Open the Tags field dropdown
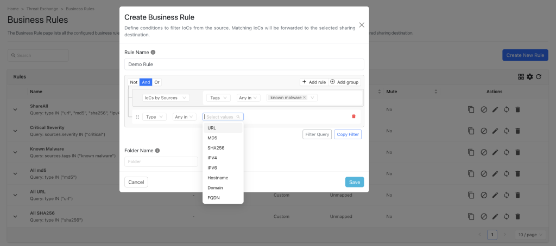 (x=218, y=98)
